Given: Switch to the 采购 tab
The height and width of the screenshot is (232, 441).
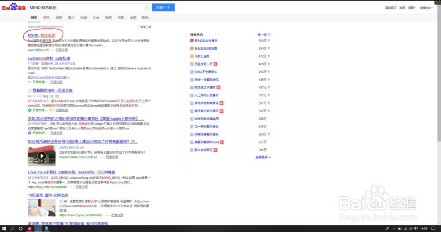Looking at the screenshot, I should [121, 18].
